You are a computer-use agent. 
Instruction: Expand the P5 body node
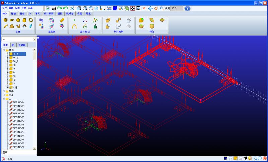[7, 69]
